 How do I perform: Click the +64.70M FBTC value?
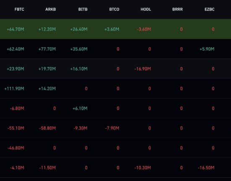click(x=16, y=29)
